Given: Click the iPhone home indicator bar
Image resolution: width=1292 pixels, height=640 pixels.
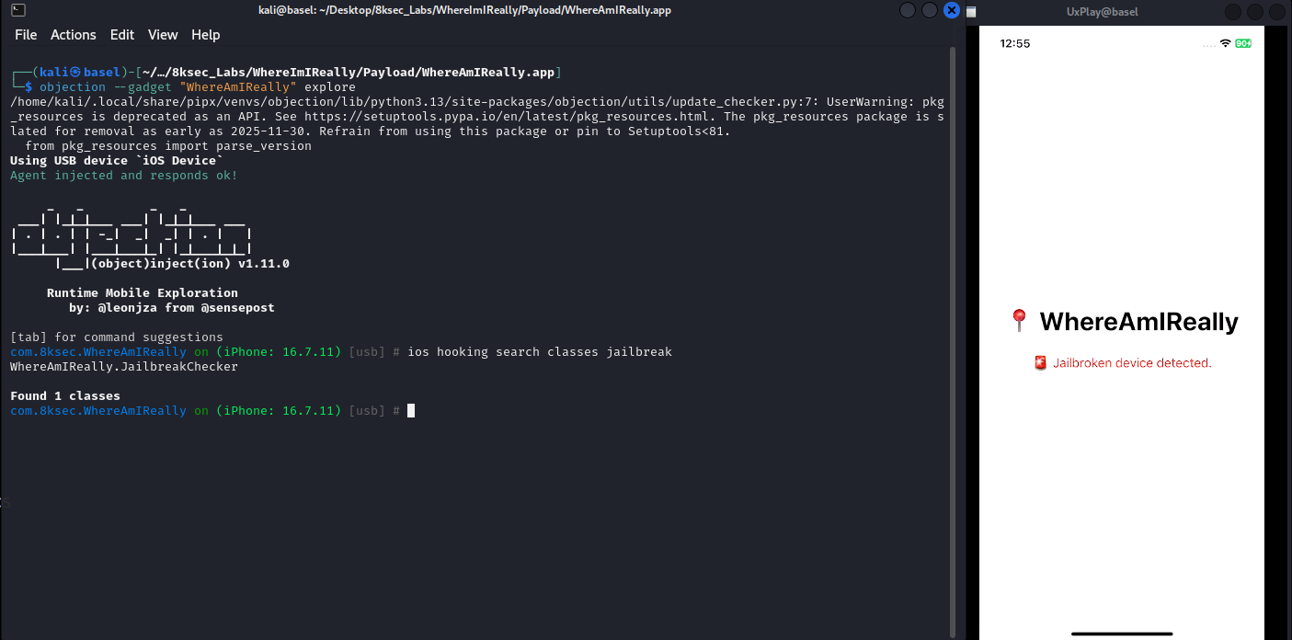Looking at the screenshot, I should click(x=1122, y=634).
